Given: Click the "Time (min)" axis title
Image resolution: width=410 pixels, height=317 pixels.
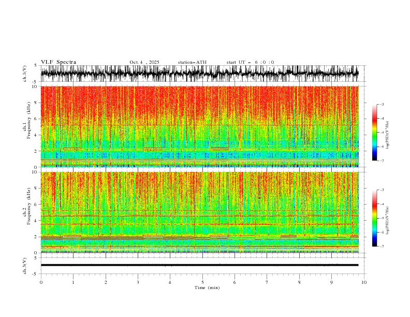Looking at the screenshot, I should click(x=207, y=287).
